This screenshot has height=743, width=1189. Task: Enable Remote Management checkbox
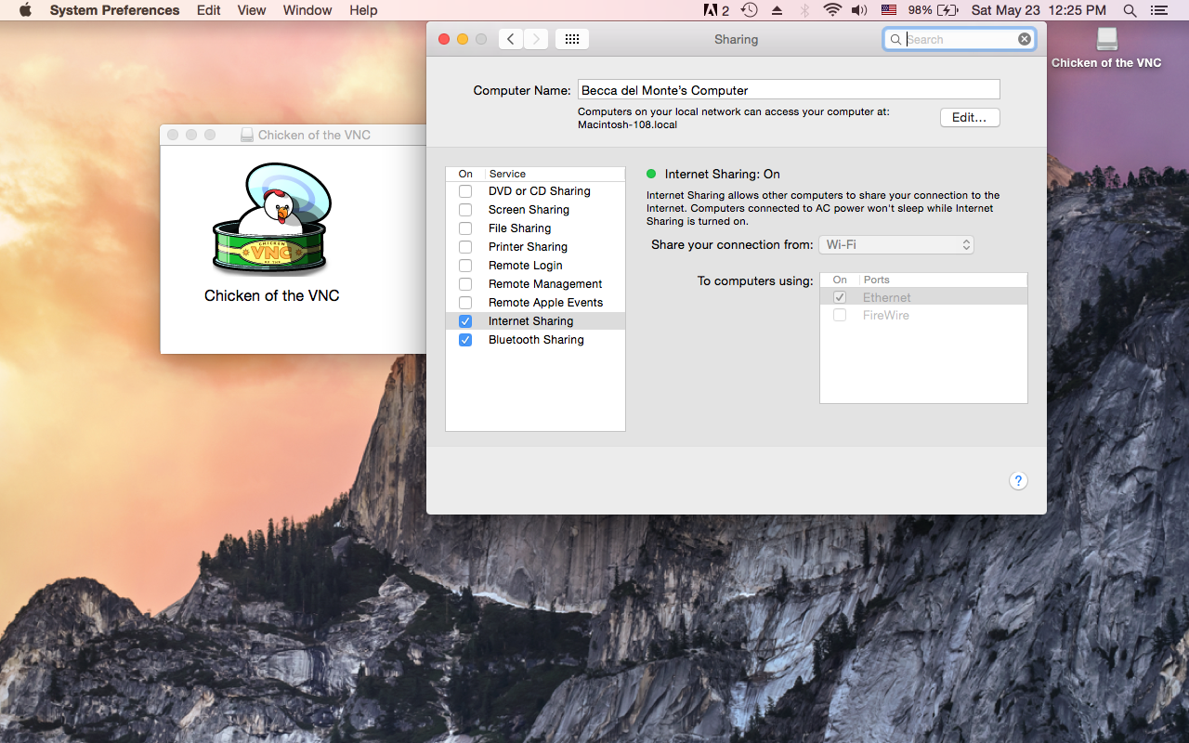(x=465, y=284)
